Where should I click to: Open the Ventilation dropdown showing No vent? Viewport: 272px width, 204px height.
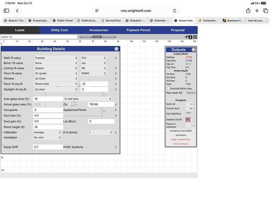pyautogui.click(x=47, y=138)
